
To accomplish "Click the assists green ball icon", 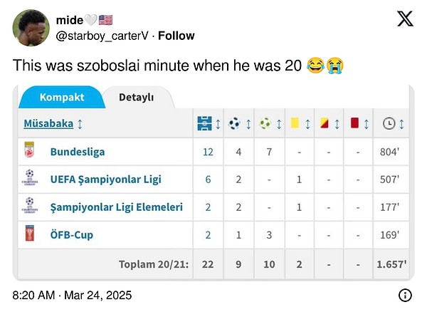I will (x=265, y=123).
